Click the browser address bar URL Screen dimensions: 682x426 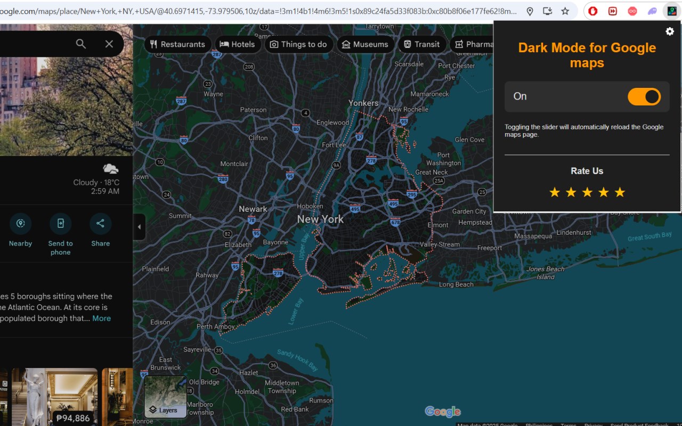(258, 11)
